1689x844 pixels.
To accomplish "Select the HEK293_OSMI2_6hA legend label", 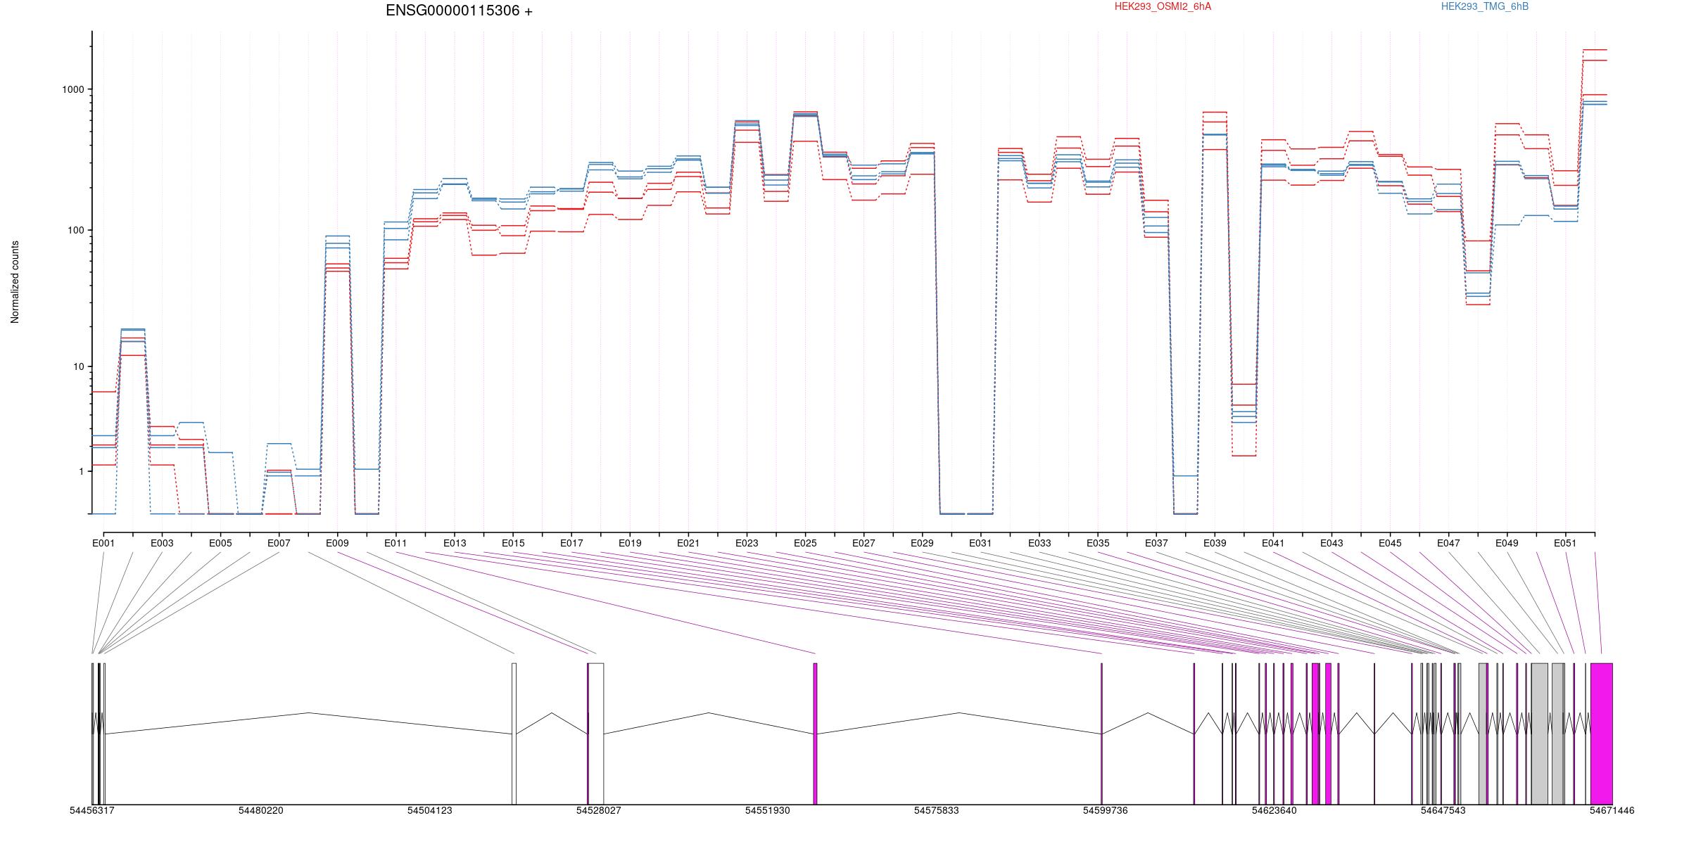I will [x=1163, y=6].
